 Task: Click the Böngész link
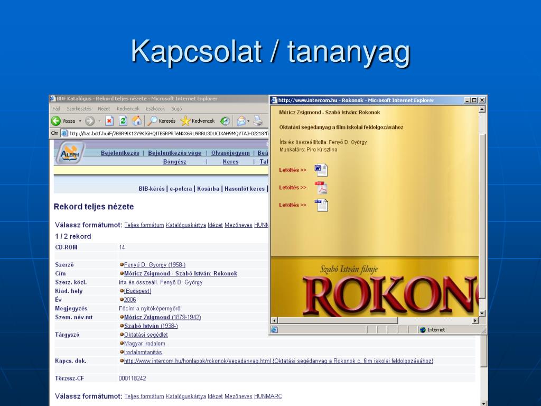click(x=174, y=162)
